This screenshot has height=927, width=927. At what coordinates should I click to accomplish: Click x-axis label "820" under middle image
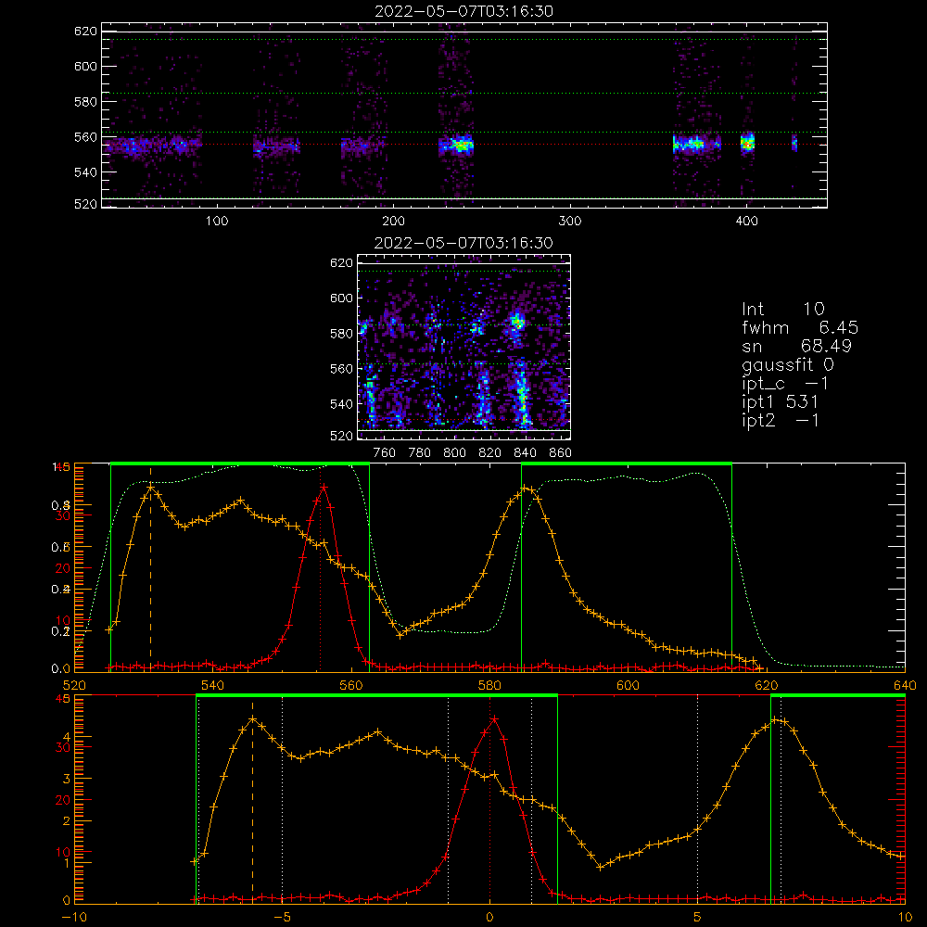(x=490, y=453)
